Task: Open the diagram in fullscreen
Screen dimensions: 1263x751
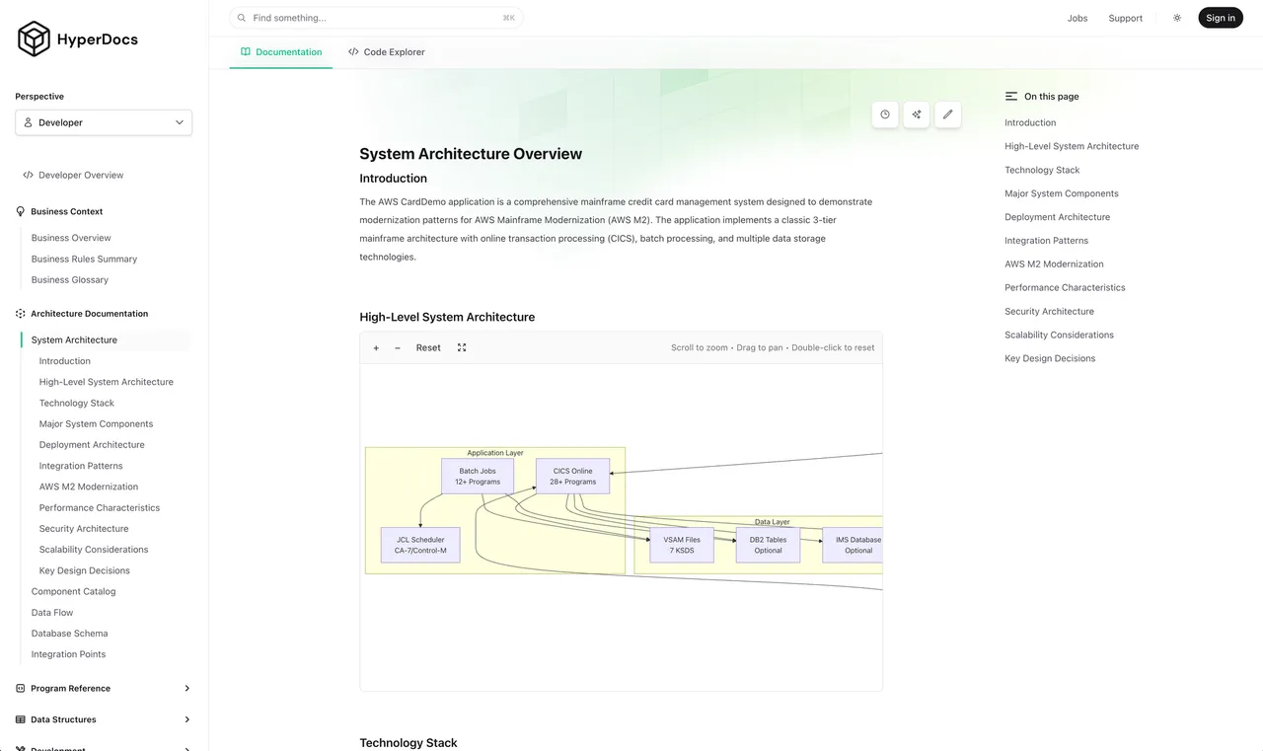Action: [462, 347]
